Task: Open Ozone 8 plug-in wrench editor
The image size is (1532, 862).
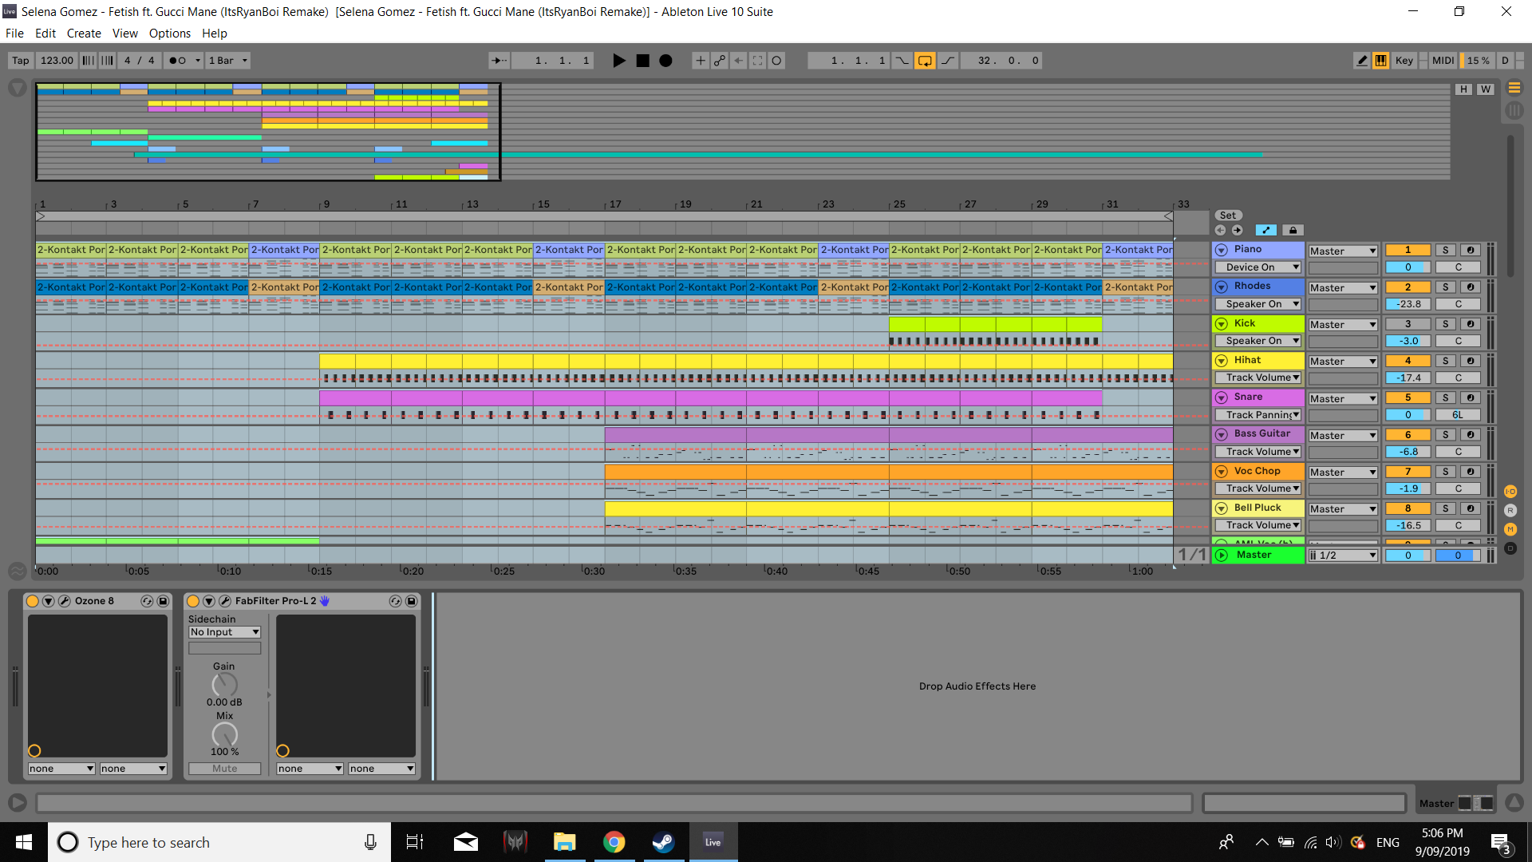Action: 65,601
